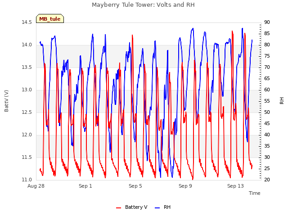This screenshot has width=288, height=216.
Task: Click the red Battery V legend swatch
Action: tap(119, 208)
